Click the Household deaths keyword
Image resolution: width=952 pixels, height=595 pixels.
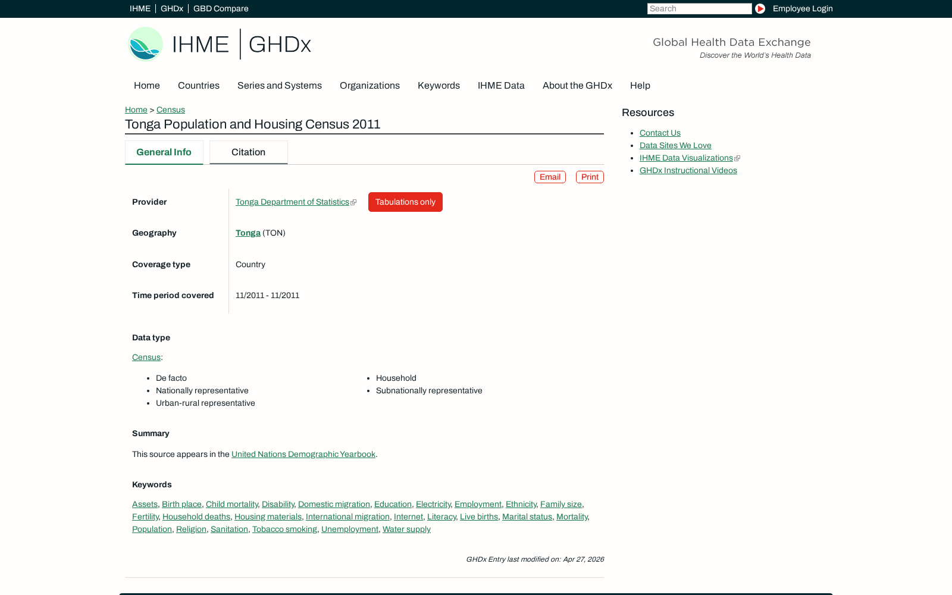[x=196, y=516]
